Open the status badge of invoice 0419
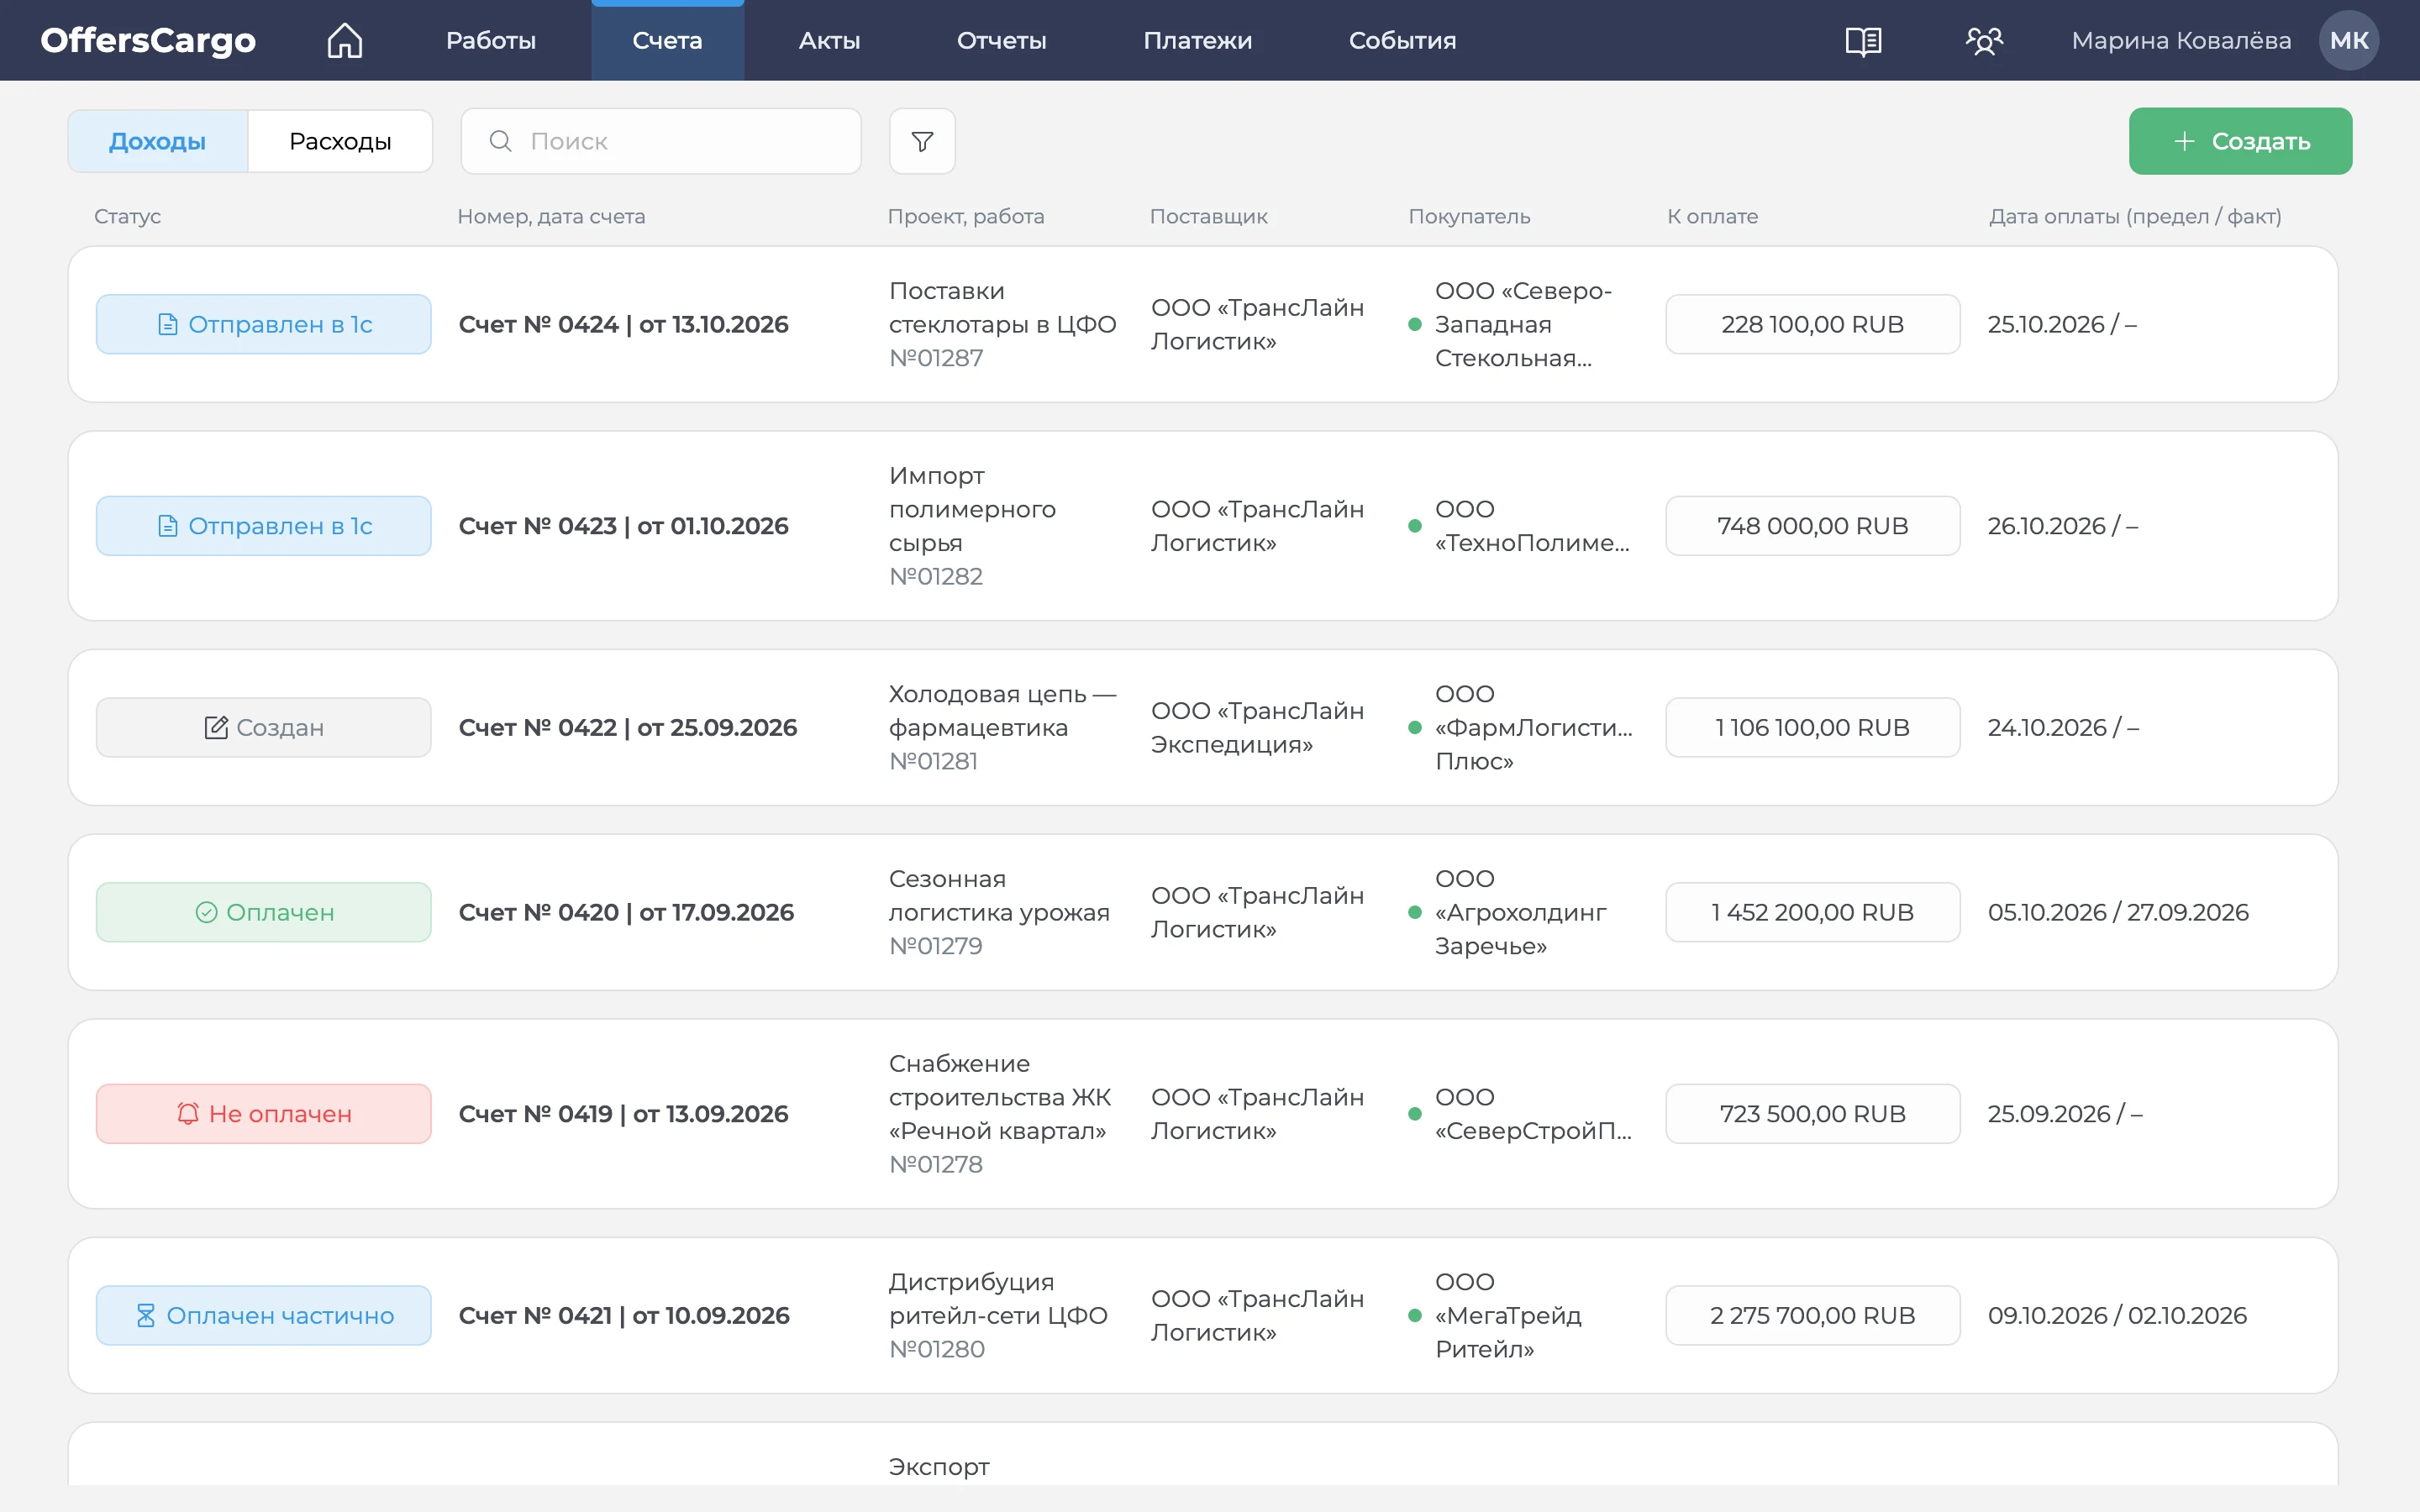Viewport: 2420px width, 1512px height. coord(264,1113)
